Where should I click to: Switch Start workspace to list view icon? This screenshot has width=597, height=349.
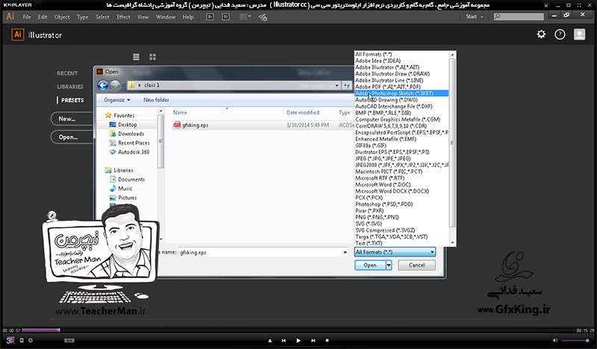coord(136,57)
